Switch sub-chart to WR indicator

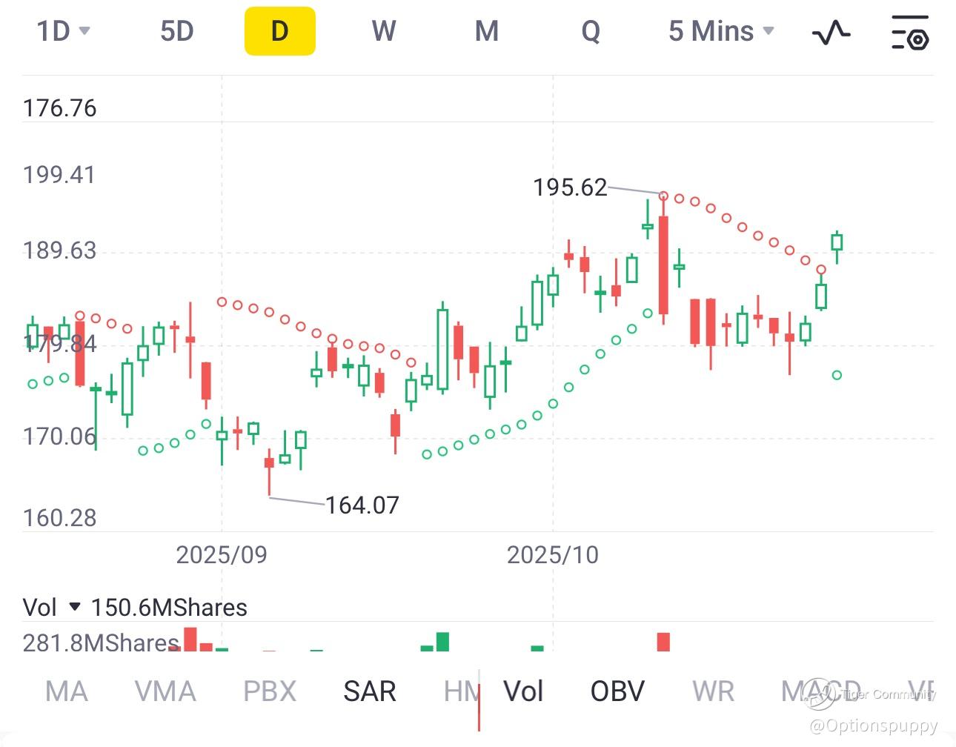coord(713,691)
